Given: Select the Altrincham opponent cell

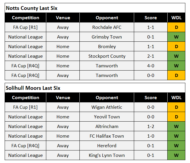Looking at the screenshot, I should (x=107, y=127).
